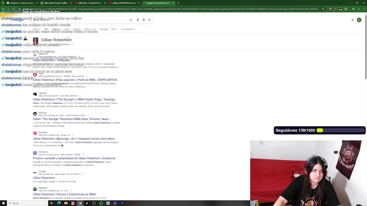Screen dimensions: 367x206
Task: Open the ESPN DEPORTES profile link
Action: point(76,80)
